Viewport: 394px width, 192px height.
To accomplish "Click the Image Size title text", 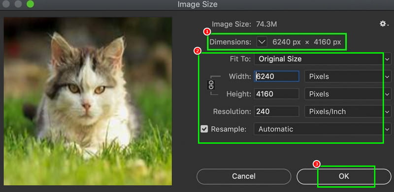I will pos(197,4).
